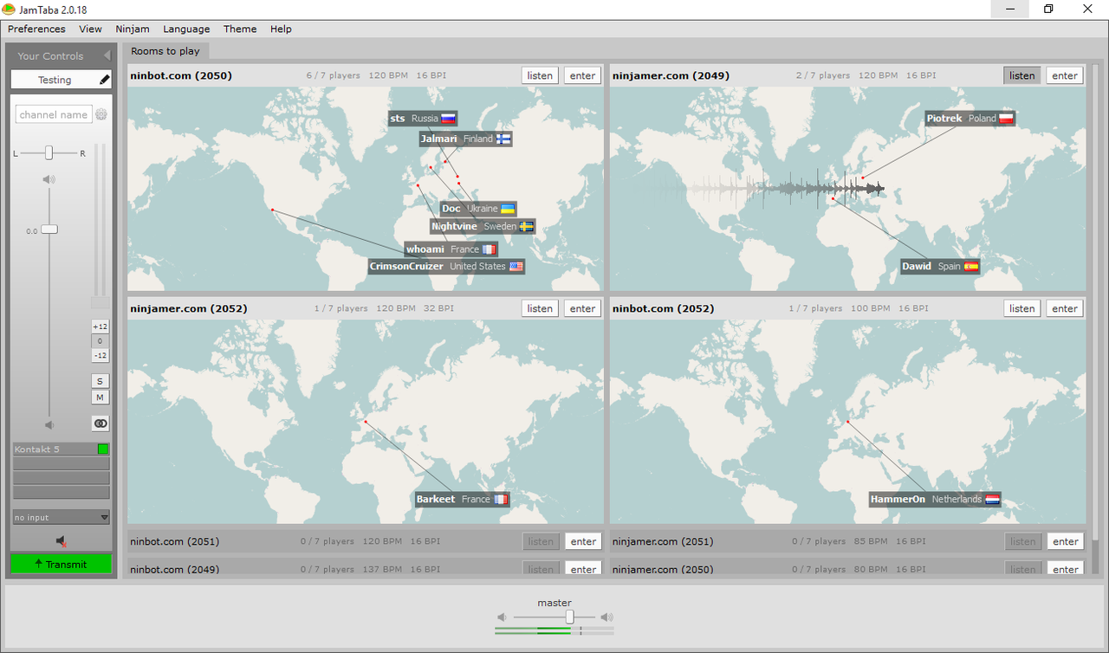The image size is (1109, 653).
Task: Click the Finland flag beside Jalmari
Action: pos(503,139)
